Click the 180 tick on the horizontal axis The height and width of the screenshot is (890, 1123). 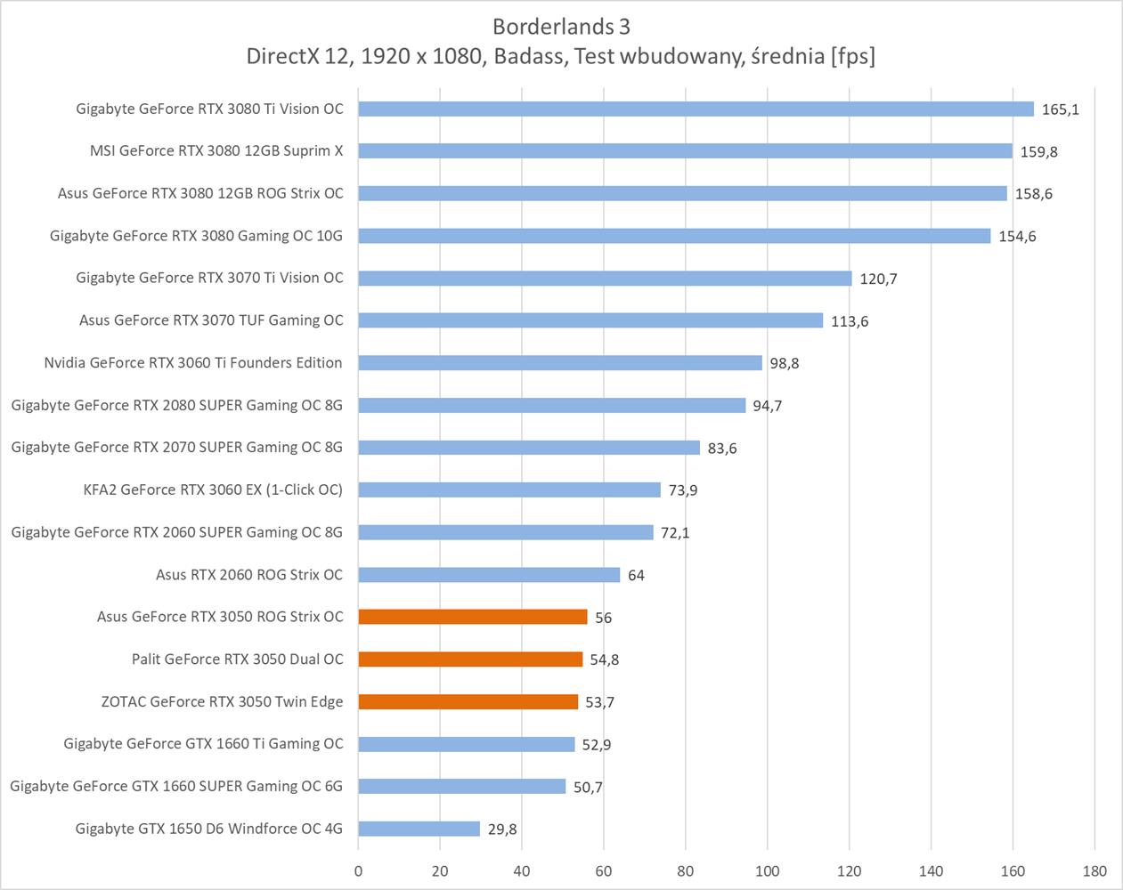[x=1095, y=871]
